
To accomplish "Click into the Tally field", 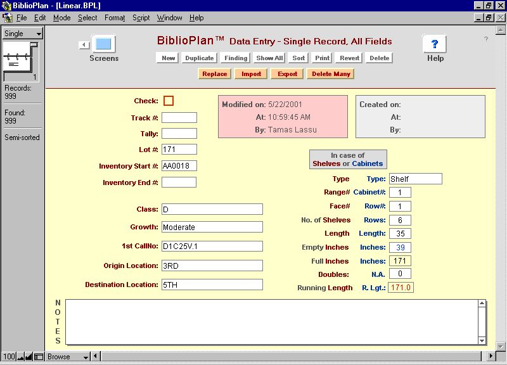I will coord(179,133).
